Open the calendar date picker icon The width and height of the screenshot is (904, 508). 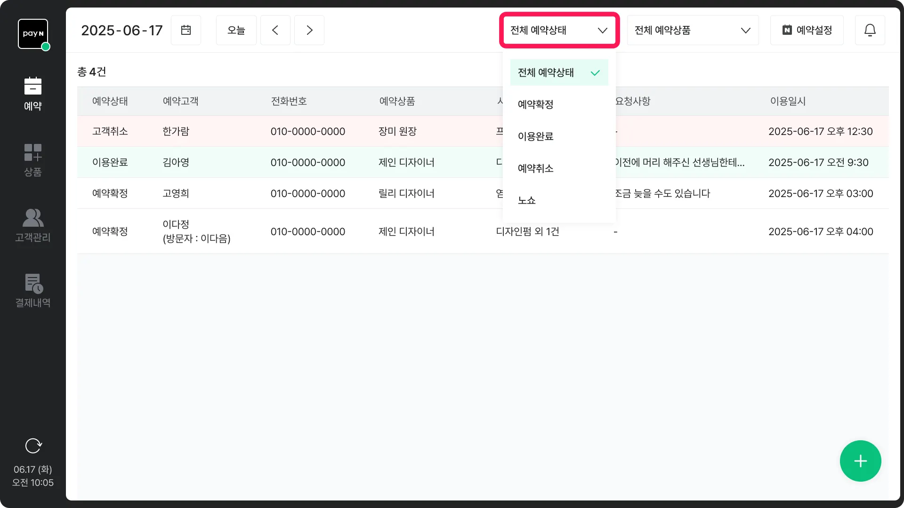pyautogui.click(x=186, y=30)
